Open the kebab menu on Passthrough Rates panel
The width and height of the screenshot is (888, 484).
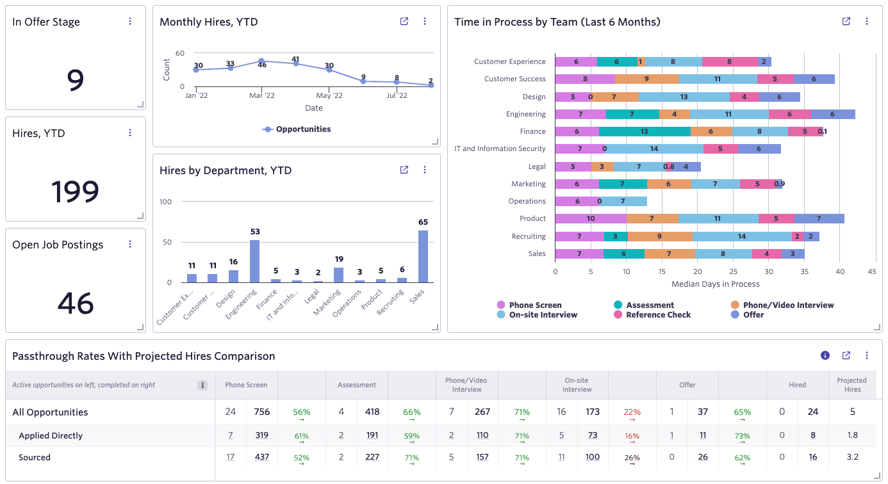click(x=867, y=355)
